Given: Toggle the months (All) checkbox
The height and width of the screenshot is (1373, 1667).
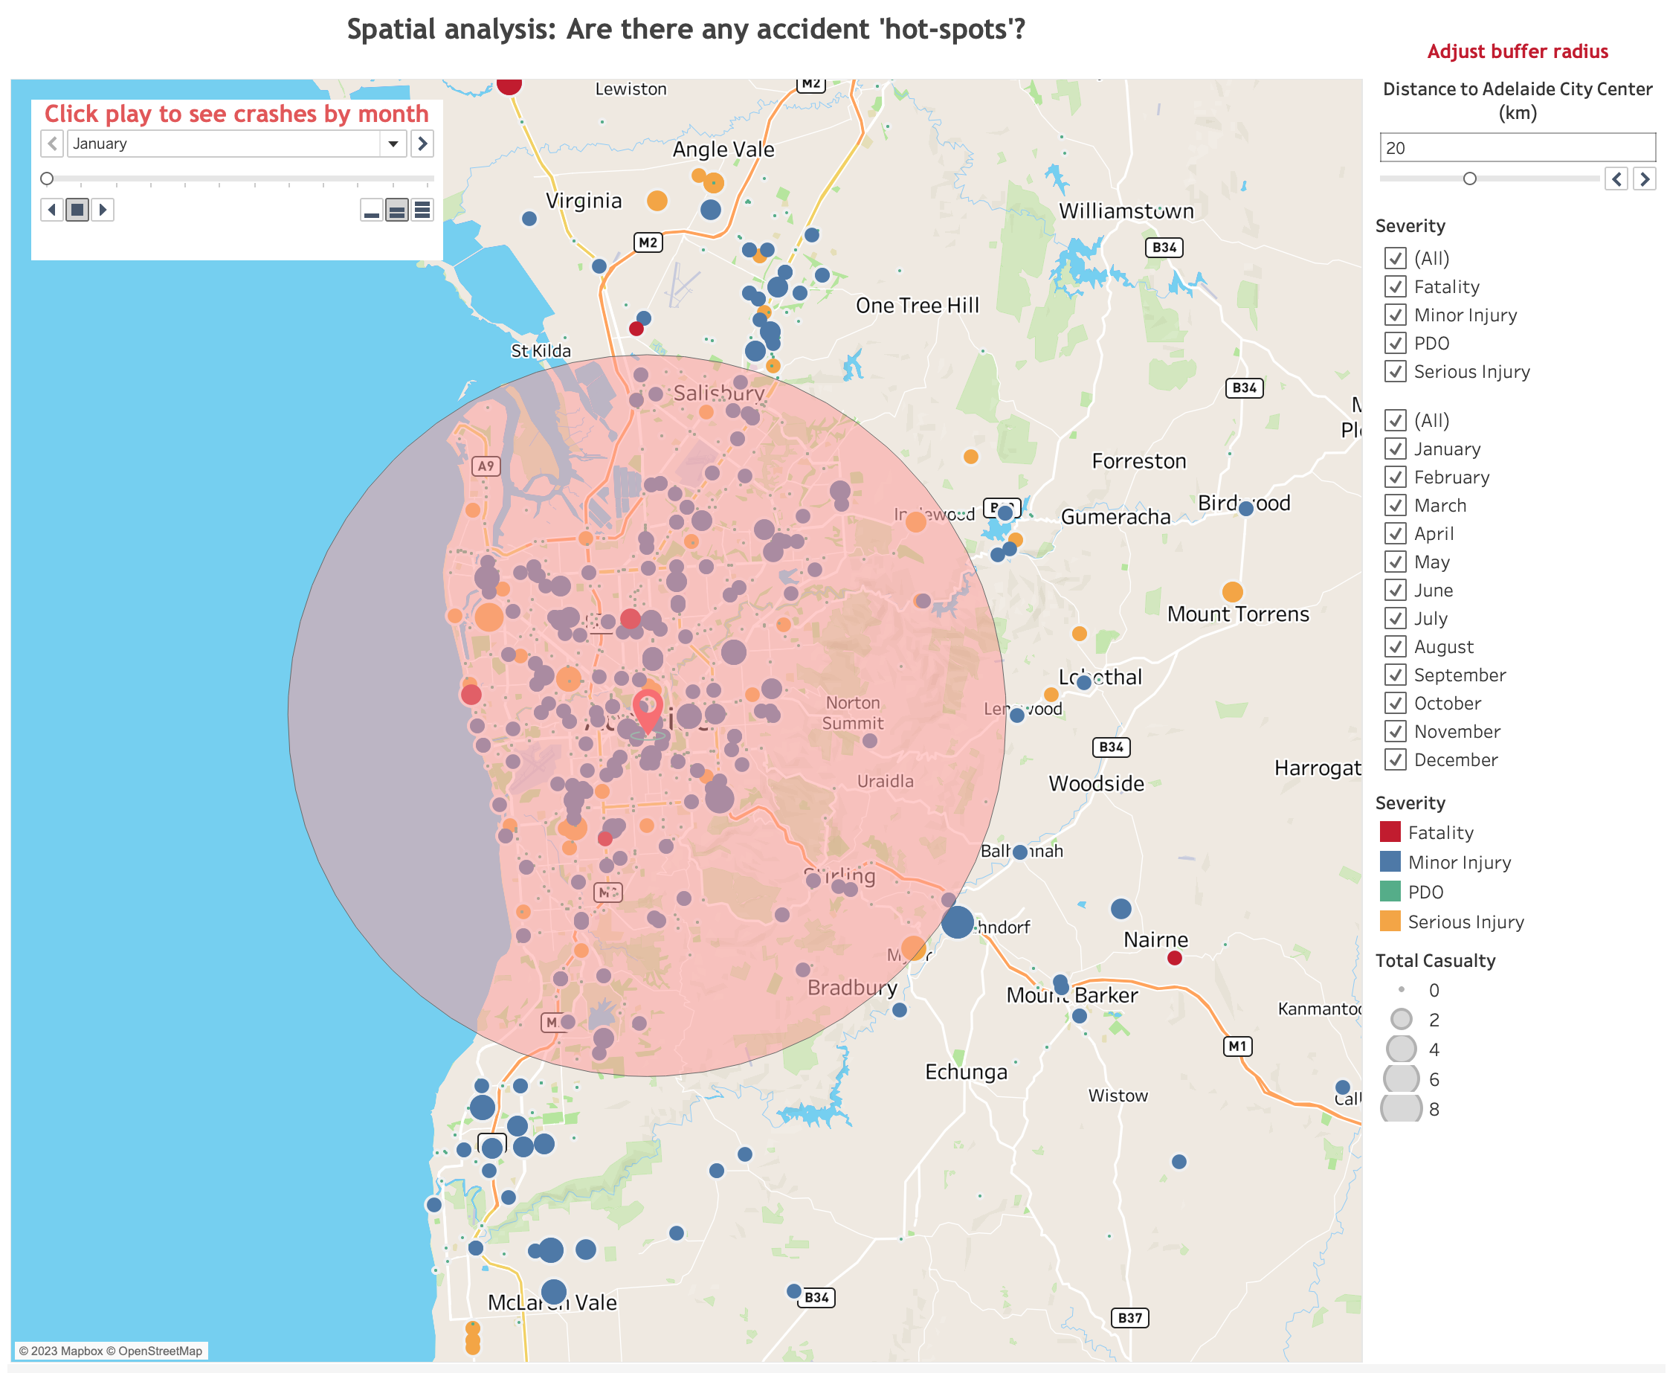Looking at the screenshot, I should click(x=1395, y=421).
